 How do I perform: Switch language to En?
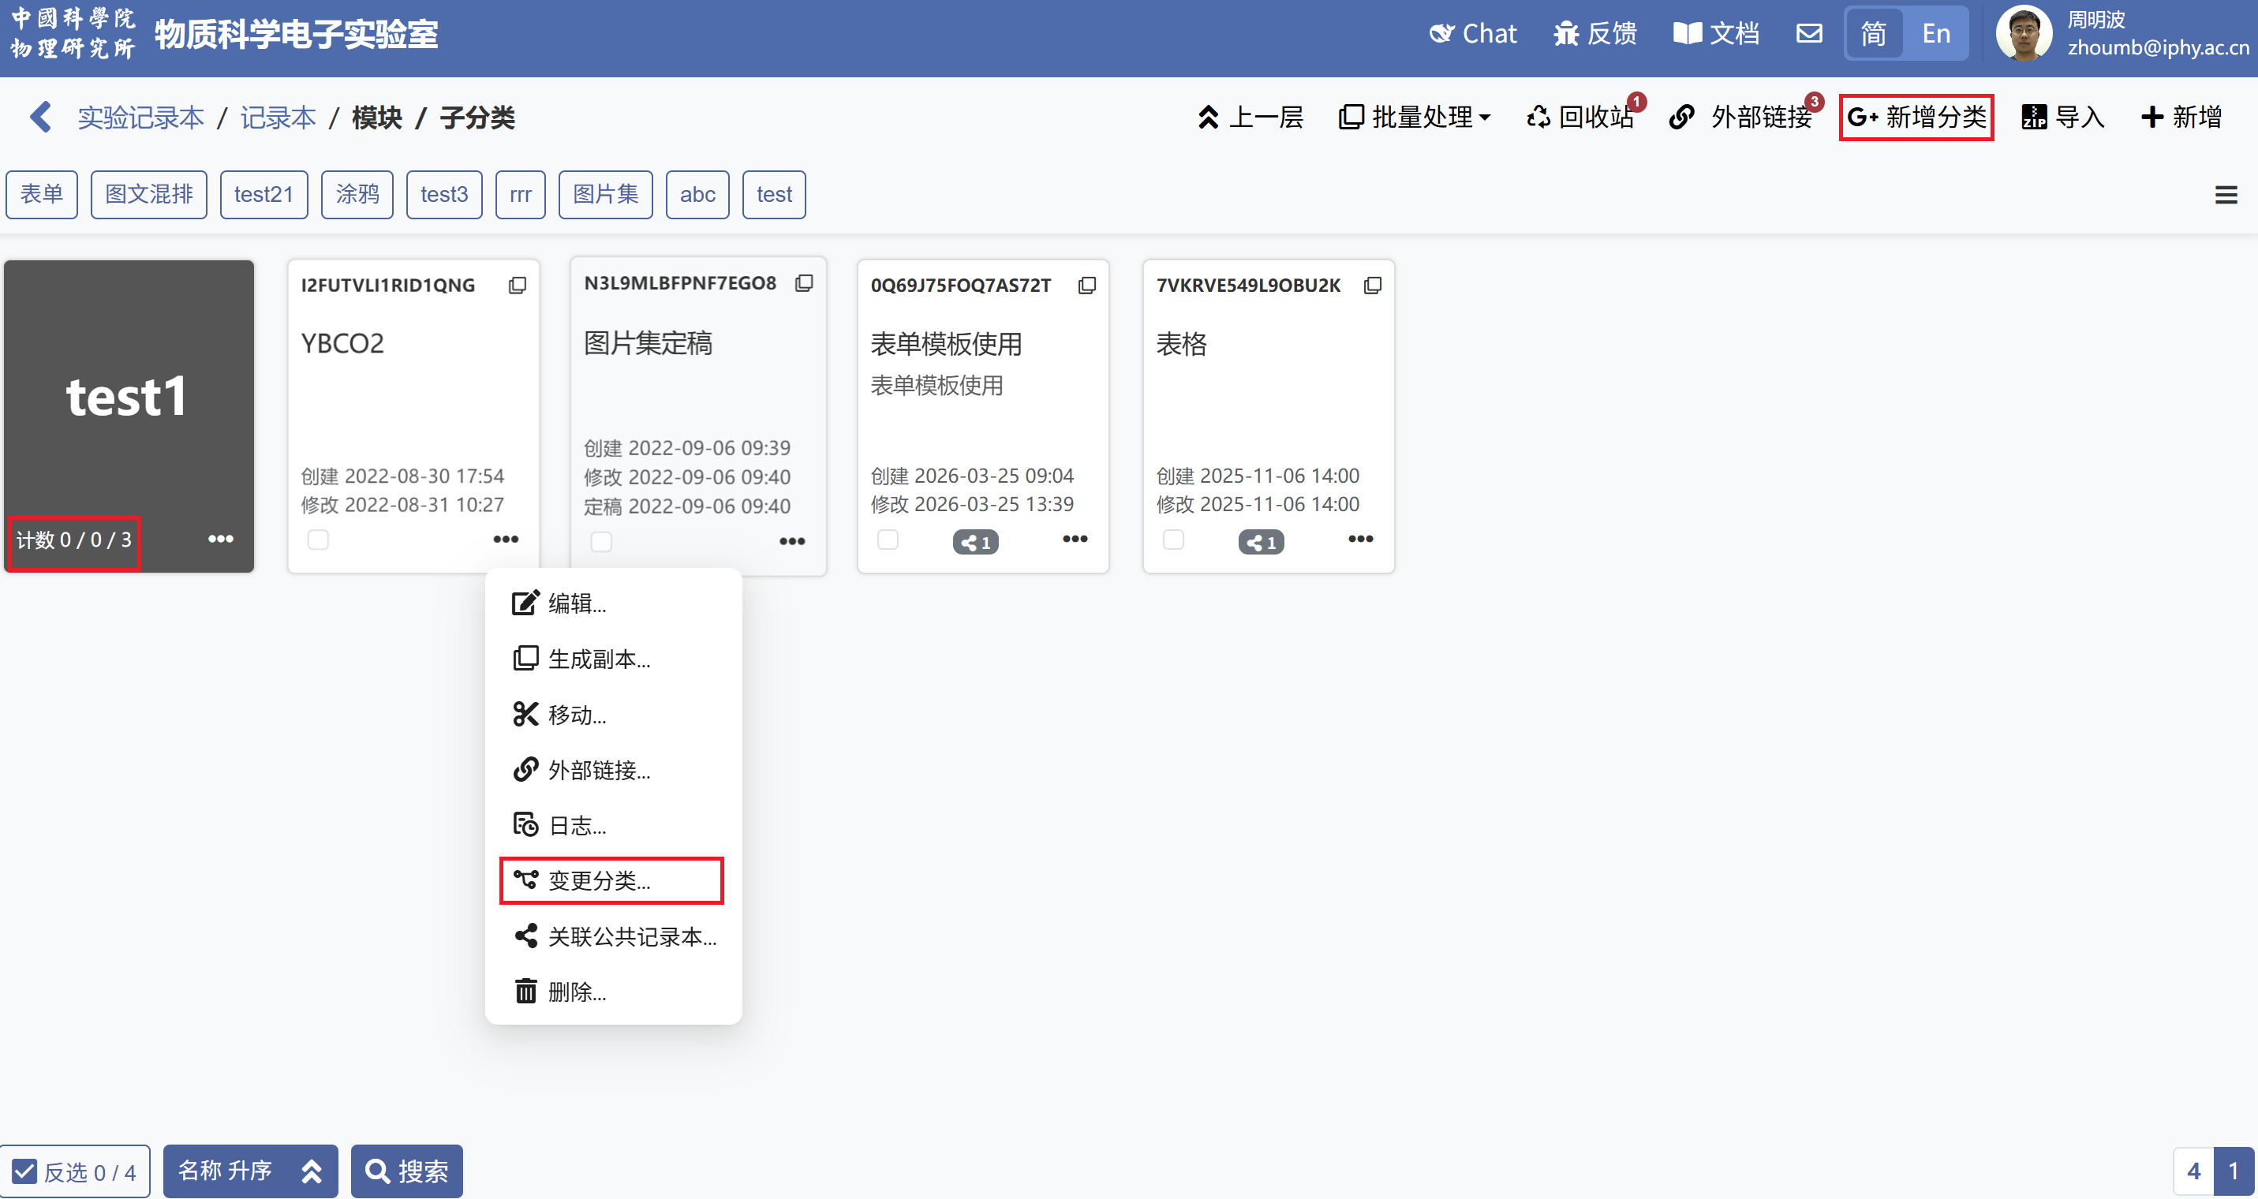click(1935, 34)
